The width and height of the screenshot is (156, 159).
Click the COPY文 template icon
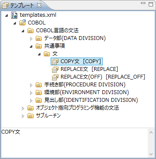tap(55, 62)
